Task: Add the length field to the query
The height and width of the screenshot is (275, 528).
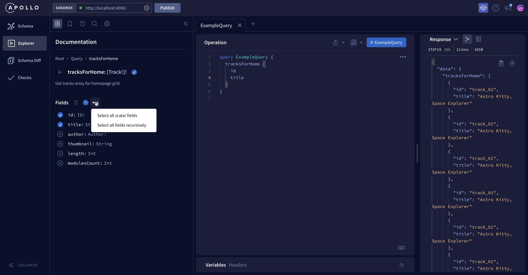Action: point(60,153)
